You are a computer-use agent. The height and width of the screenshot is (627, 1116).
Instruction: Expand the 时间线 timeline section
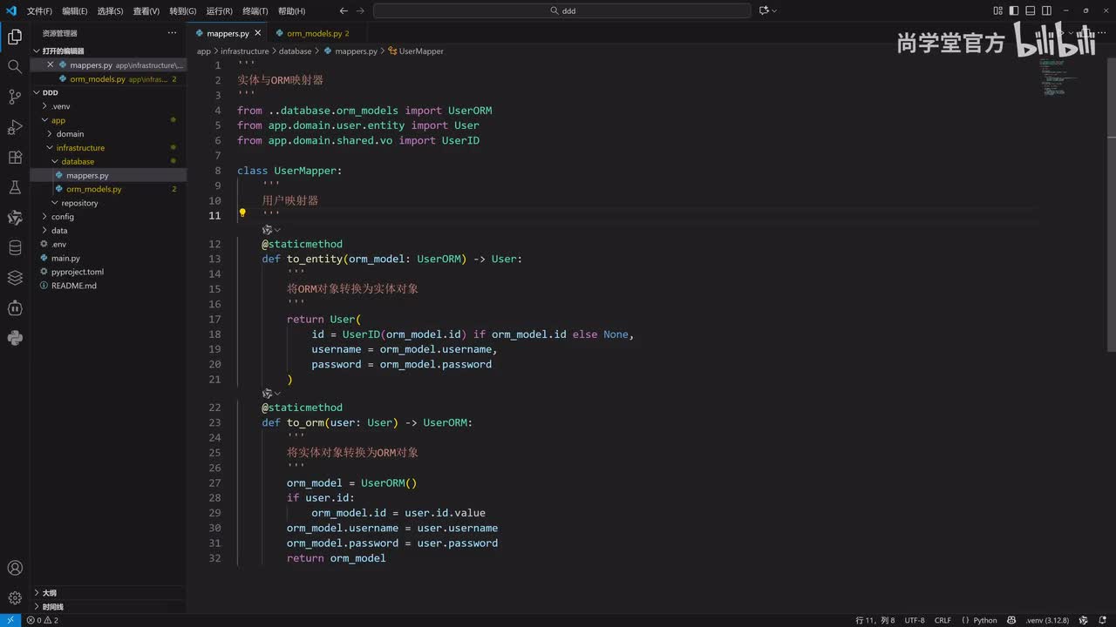[108, 606]
